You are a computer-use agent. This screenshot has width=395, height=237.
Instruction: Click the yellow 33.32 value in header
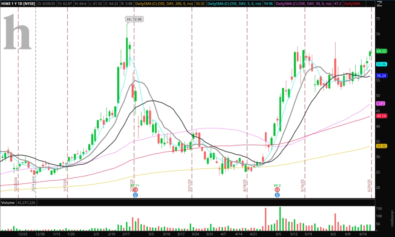coord(200,4)
